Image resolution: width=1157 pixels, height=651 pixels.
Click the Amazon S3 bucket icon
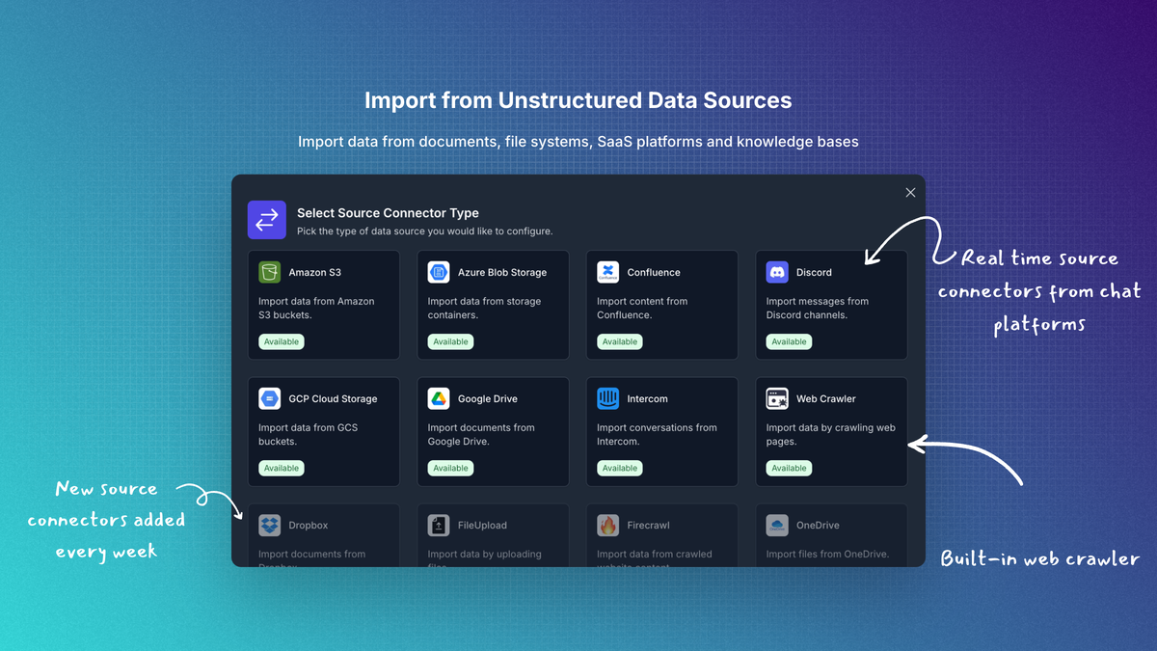pyautogui.click(x=270, y=272)
